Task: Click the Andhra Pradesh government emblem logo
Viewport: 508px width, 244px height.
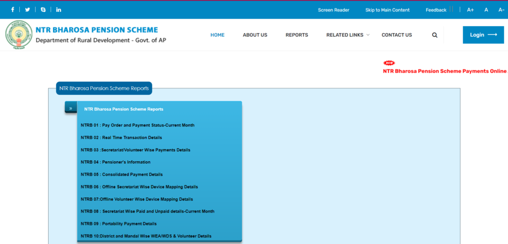Action: (x=19, y=35)
